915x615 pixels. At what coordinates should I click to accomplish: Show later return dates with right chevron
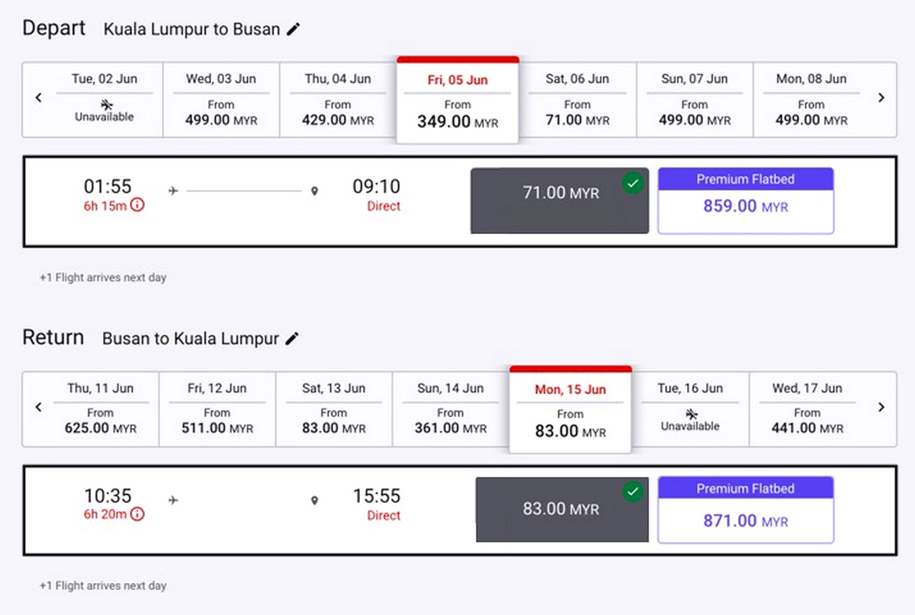coord(881,408)
